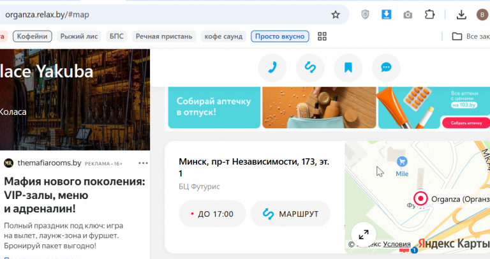This screenshot has width=490, height=259.
Task: Click the БЦ Футурис label
Action: point(199,186)
